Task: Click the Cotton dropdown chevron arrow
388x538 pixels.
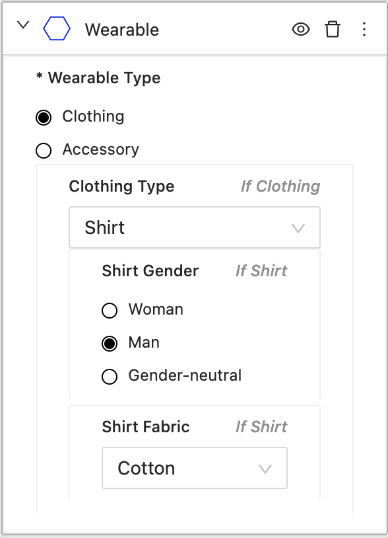Action: pyautogui.click(x=265, y=469)
